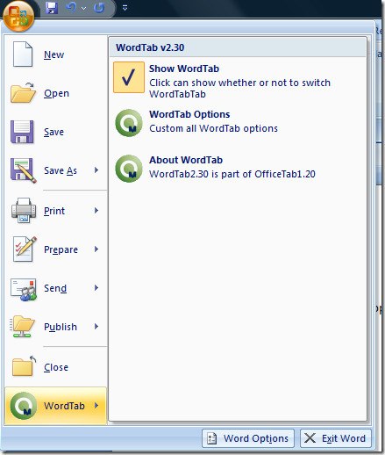
Task: Click the Publish network folder icon
Action: 22,327
